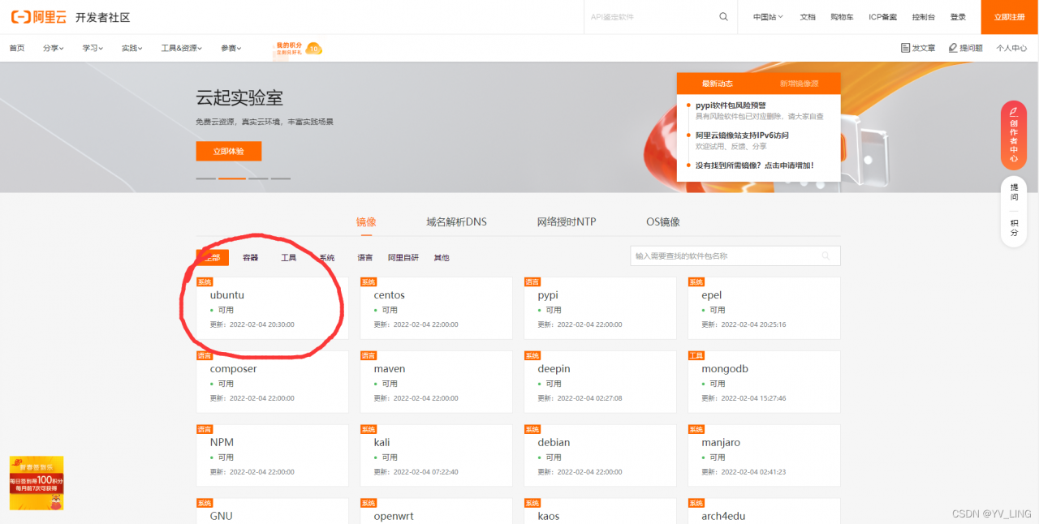This screenshot has width=1039, height=524.
Task: Click the 发文章 document icon
Action: 905,48
